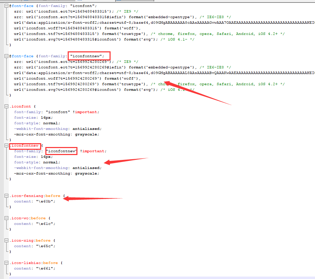Click the "iconfontnew" font-family value in @font-face
This screenshot has width=315, height=279.
pos(86,56)
